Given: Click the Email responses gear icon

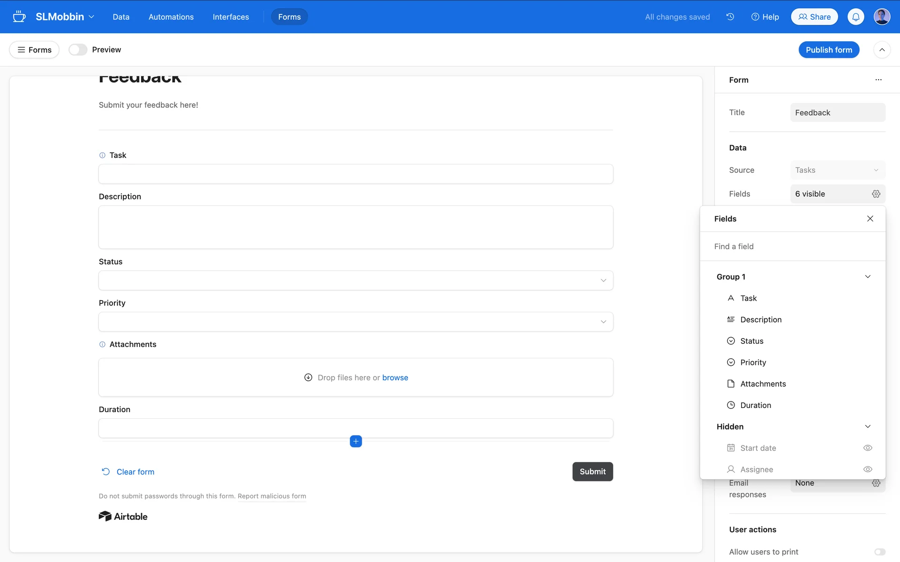Looking at the screenshot, I should tap(876, 483).
